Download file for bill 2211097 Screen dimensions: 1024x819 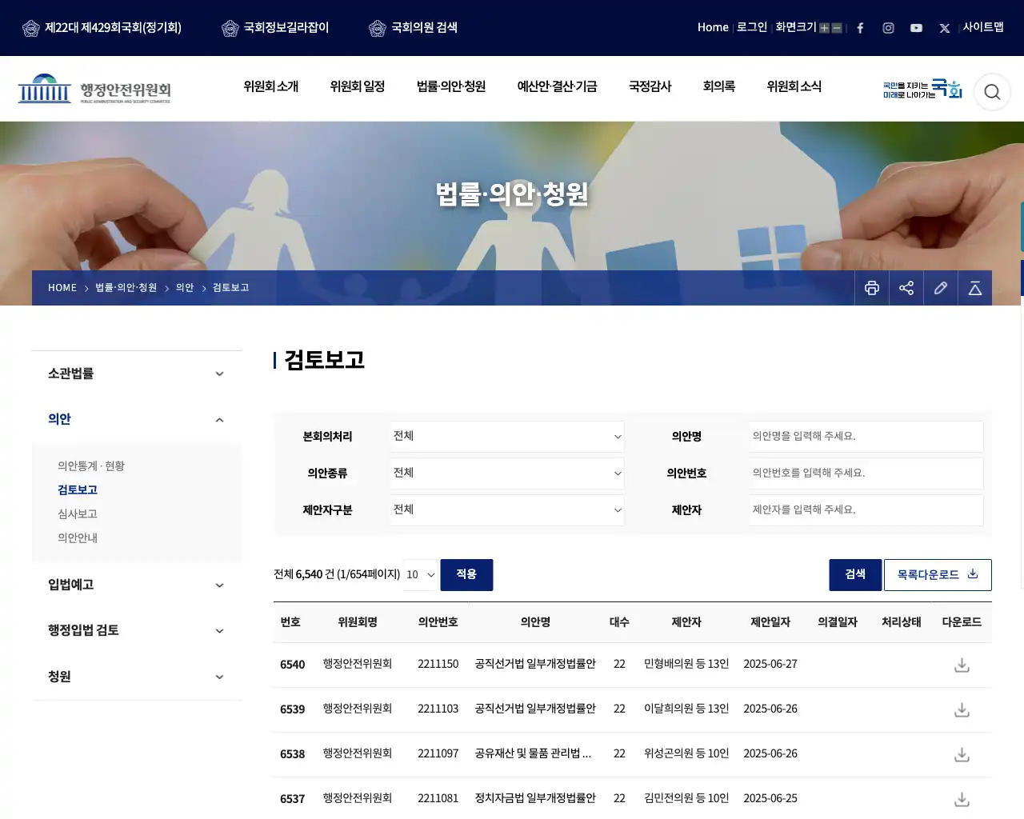tap(962, 755)
